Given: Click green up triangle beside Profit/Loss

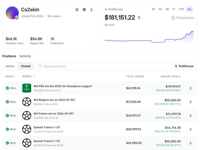Looking at the screenshot, I should [x=106, y=9].
